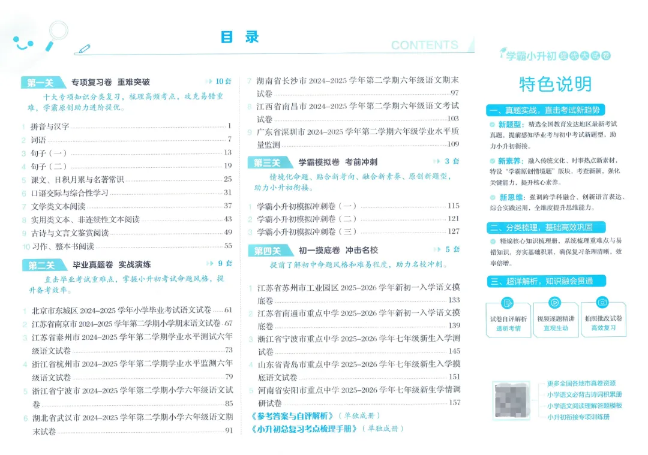Click 口语交际与综合性学习 entry

click(127, 192)
